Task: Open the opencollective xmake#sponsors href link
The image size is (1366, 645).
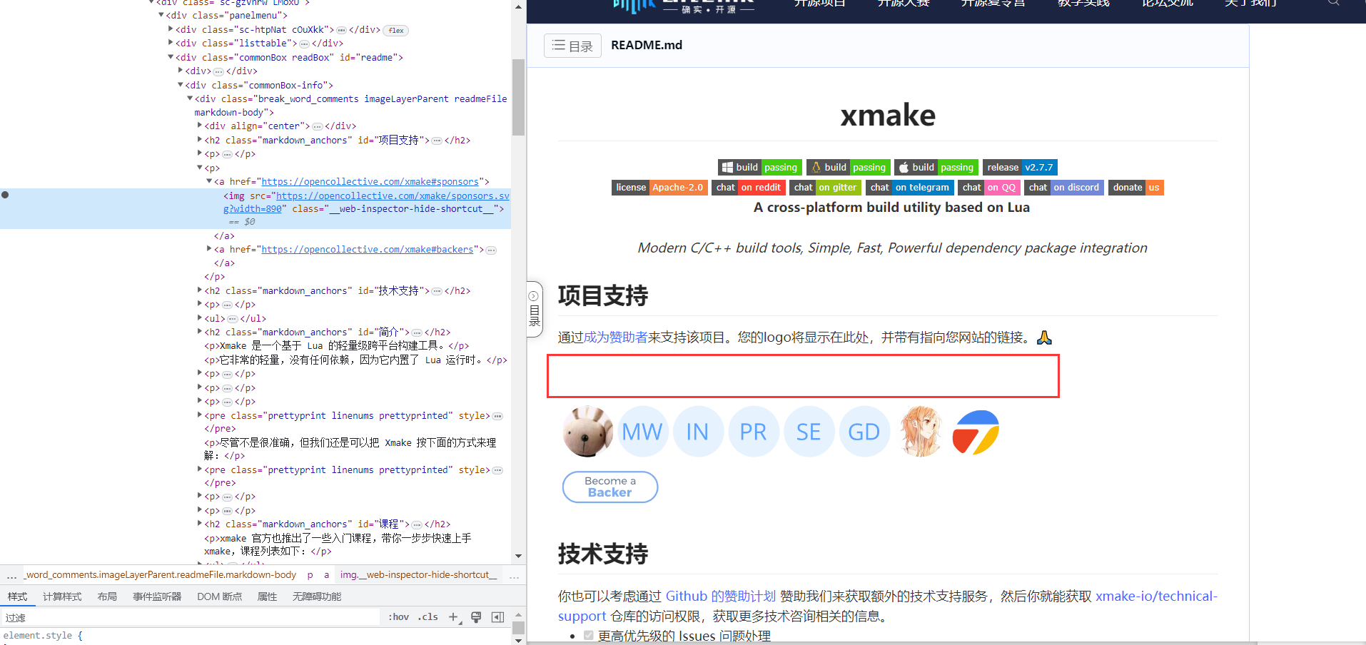Action: 370,182
